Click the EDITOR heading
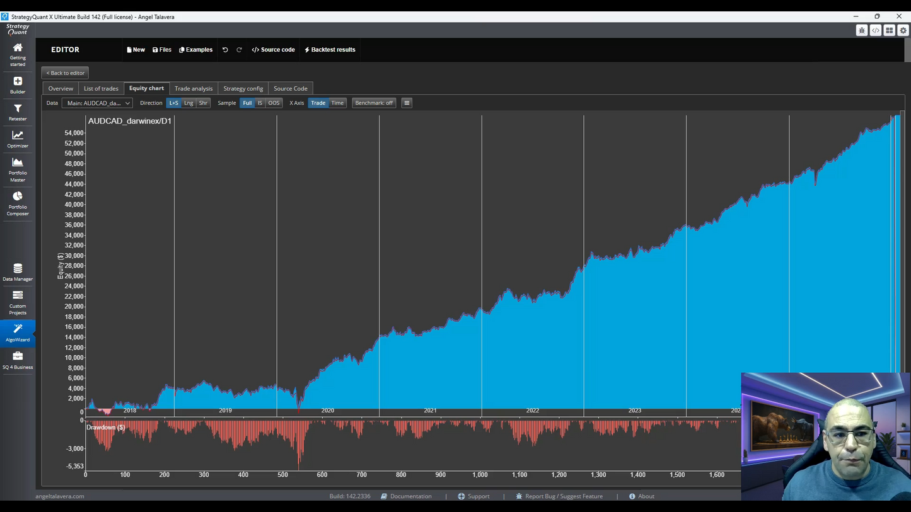This screenshot has width=911, height=512. pos(66,50)
